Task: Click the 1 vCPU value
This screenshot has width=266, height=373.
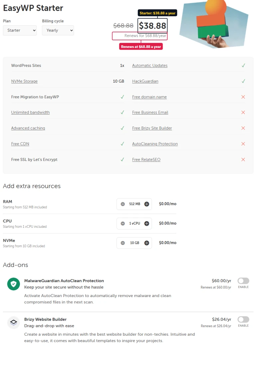Action: click(135, 223)
